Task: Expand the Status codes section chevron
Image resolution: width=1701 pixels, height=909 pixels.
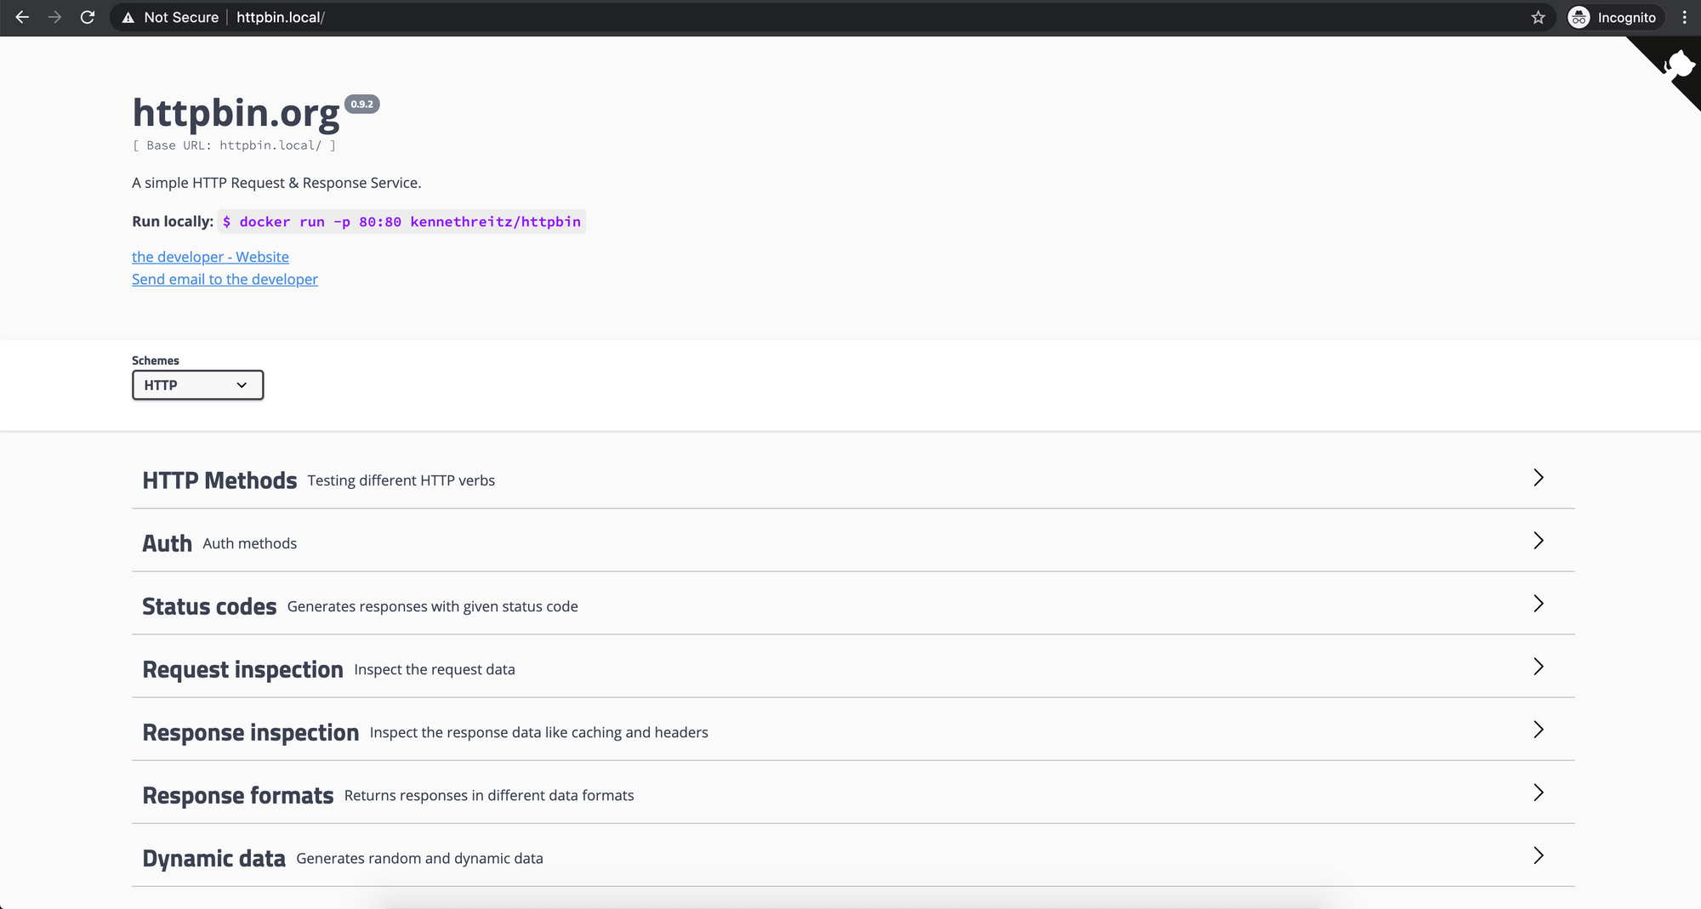Action: (x=1538, y=604)
